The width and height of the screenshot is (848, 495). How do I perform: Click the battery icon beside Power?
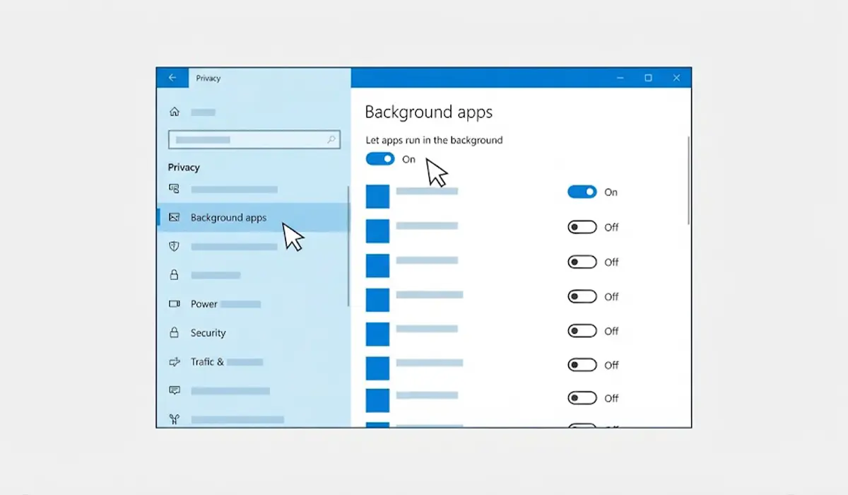[x=175, y=304]
